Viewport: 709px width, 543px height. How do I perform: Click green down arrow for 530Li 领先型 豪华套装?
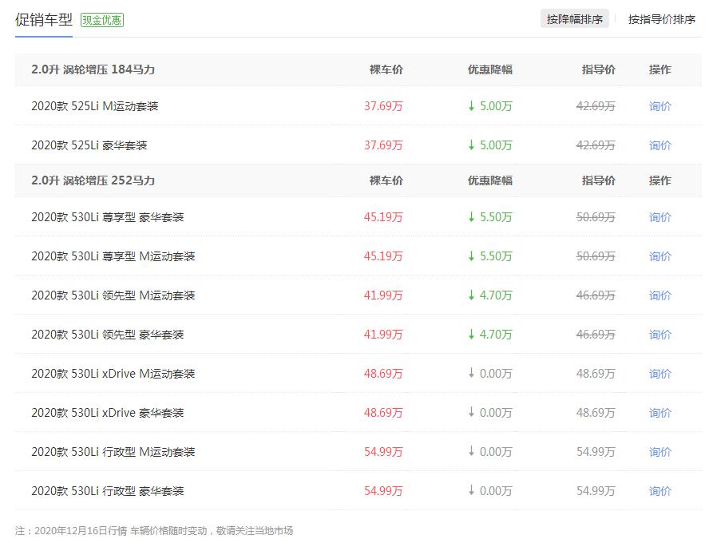coord(471,334)
